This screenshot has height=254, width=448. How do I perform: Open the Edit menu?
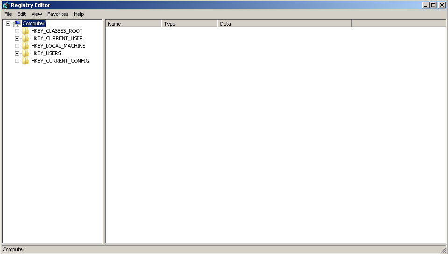tap(21, 14)
